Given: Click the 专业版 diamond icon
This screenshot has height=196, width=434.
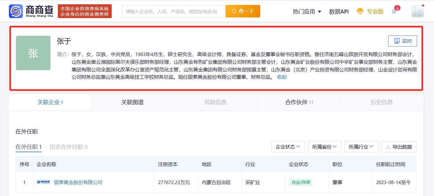Looking at the screenshot, I should tap(360, 11).
